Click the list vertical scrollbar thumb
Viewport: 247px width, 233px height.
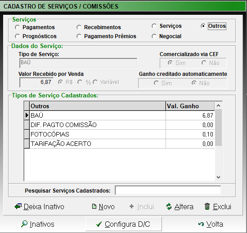coord(218,127)
